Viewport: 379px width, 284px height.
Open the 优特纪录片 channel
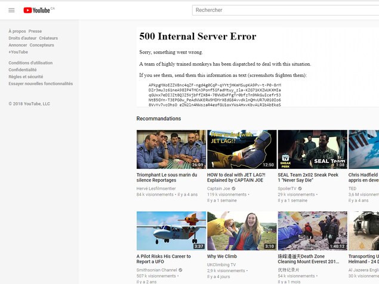click(288, 270)
